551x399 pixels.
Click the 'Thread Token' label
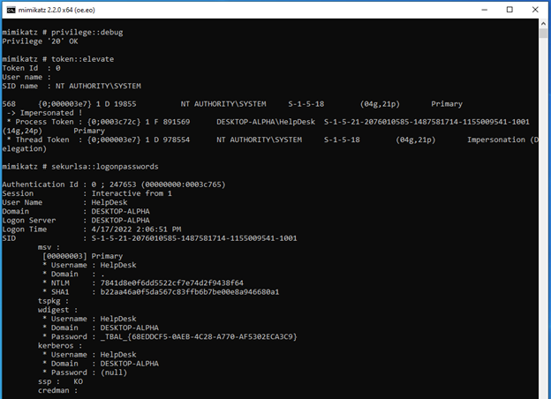(x=42, y=139)
